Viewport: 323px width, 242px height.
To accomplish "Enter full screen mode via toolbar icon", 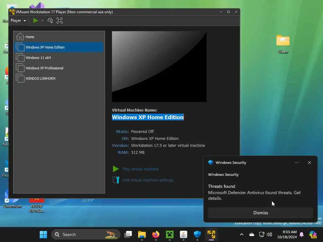I will pos(60,20).
